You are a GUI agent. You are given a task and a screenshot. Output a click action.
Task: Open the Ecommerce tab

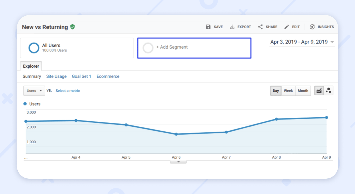click(x=108, y=76)
